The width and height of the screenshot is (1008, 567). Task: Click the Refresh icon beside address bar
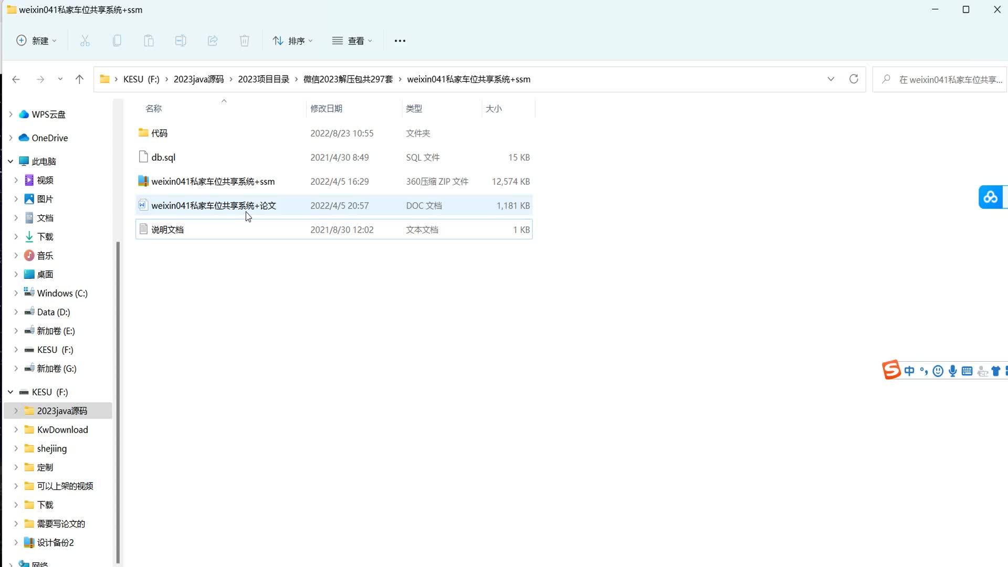pyautogui.click(x=854, y=79)
